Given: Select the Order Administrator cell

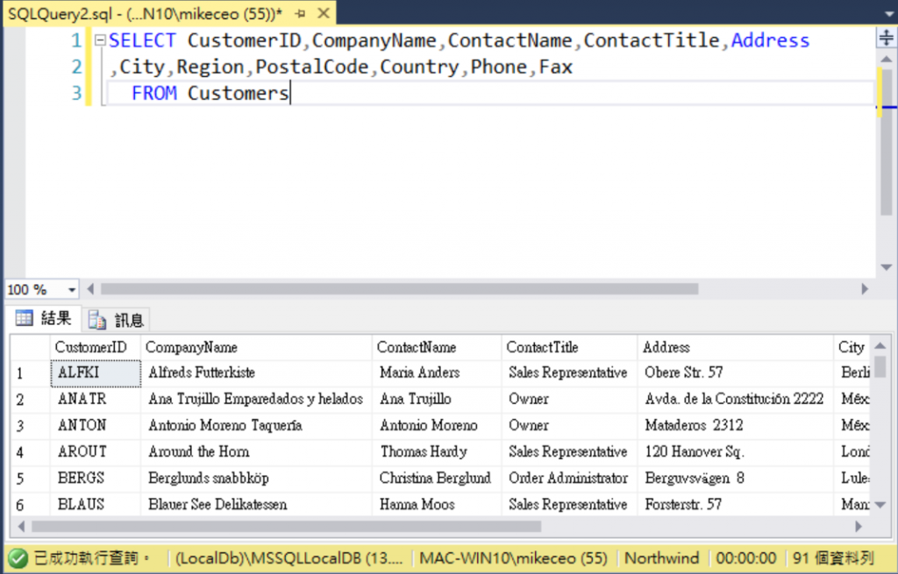Looking at the screenshot, I should (569, 478).
